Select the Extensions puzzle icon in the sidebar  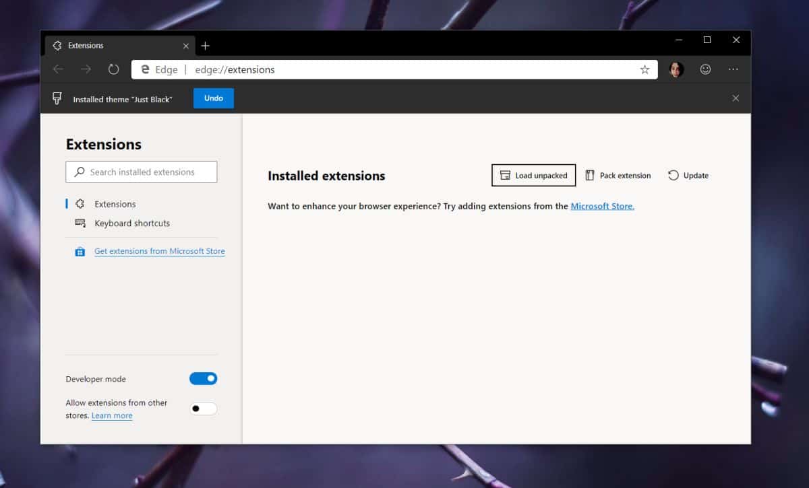(80, 203)
